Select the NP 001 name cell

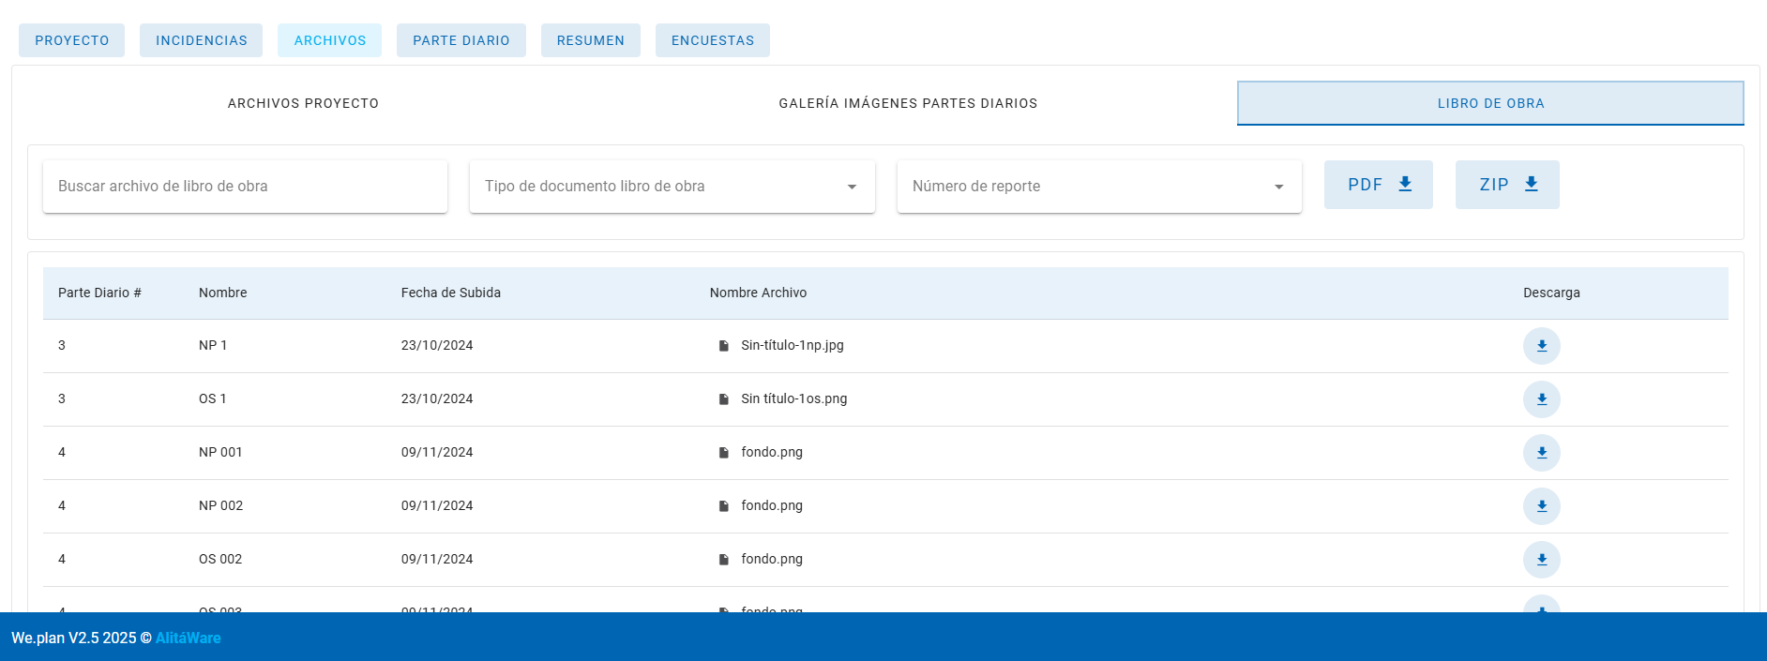[220, 452]
